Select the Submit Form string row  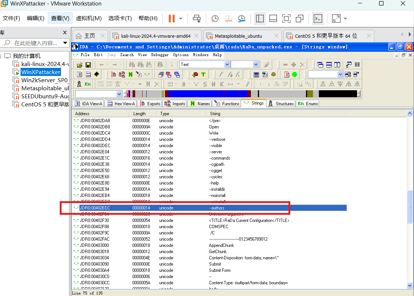click(x=210, y=270)
